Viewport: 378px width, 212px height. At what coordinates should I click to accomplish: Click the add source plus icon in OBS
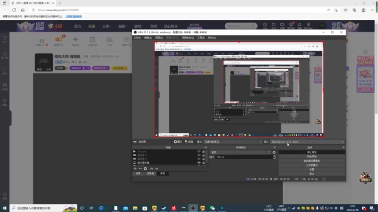(x=135, y=169)
